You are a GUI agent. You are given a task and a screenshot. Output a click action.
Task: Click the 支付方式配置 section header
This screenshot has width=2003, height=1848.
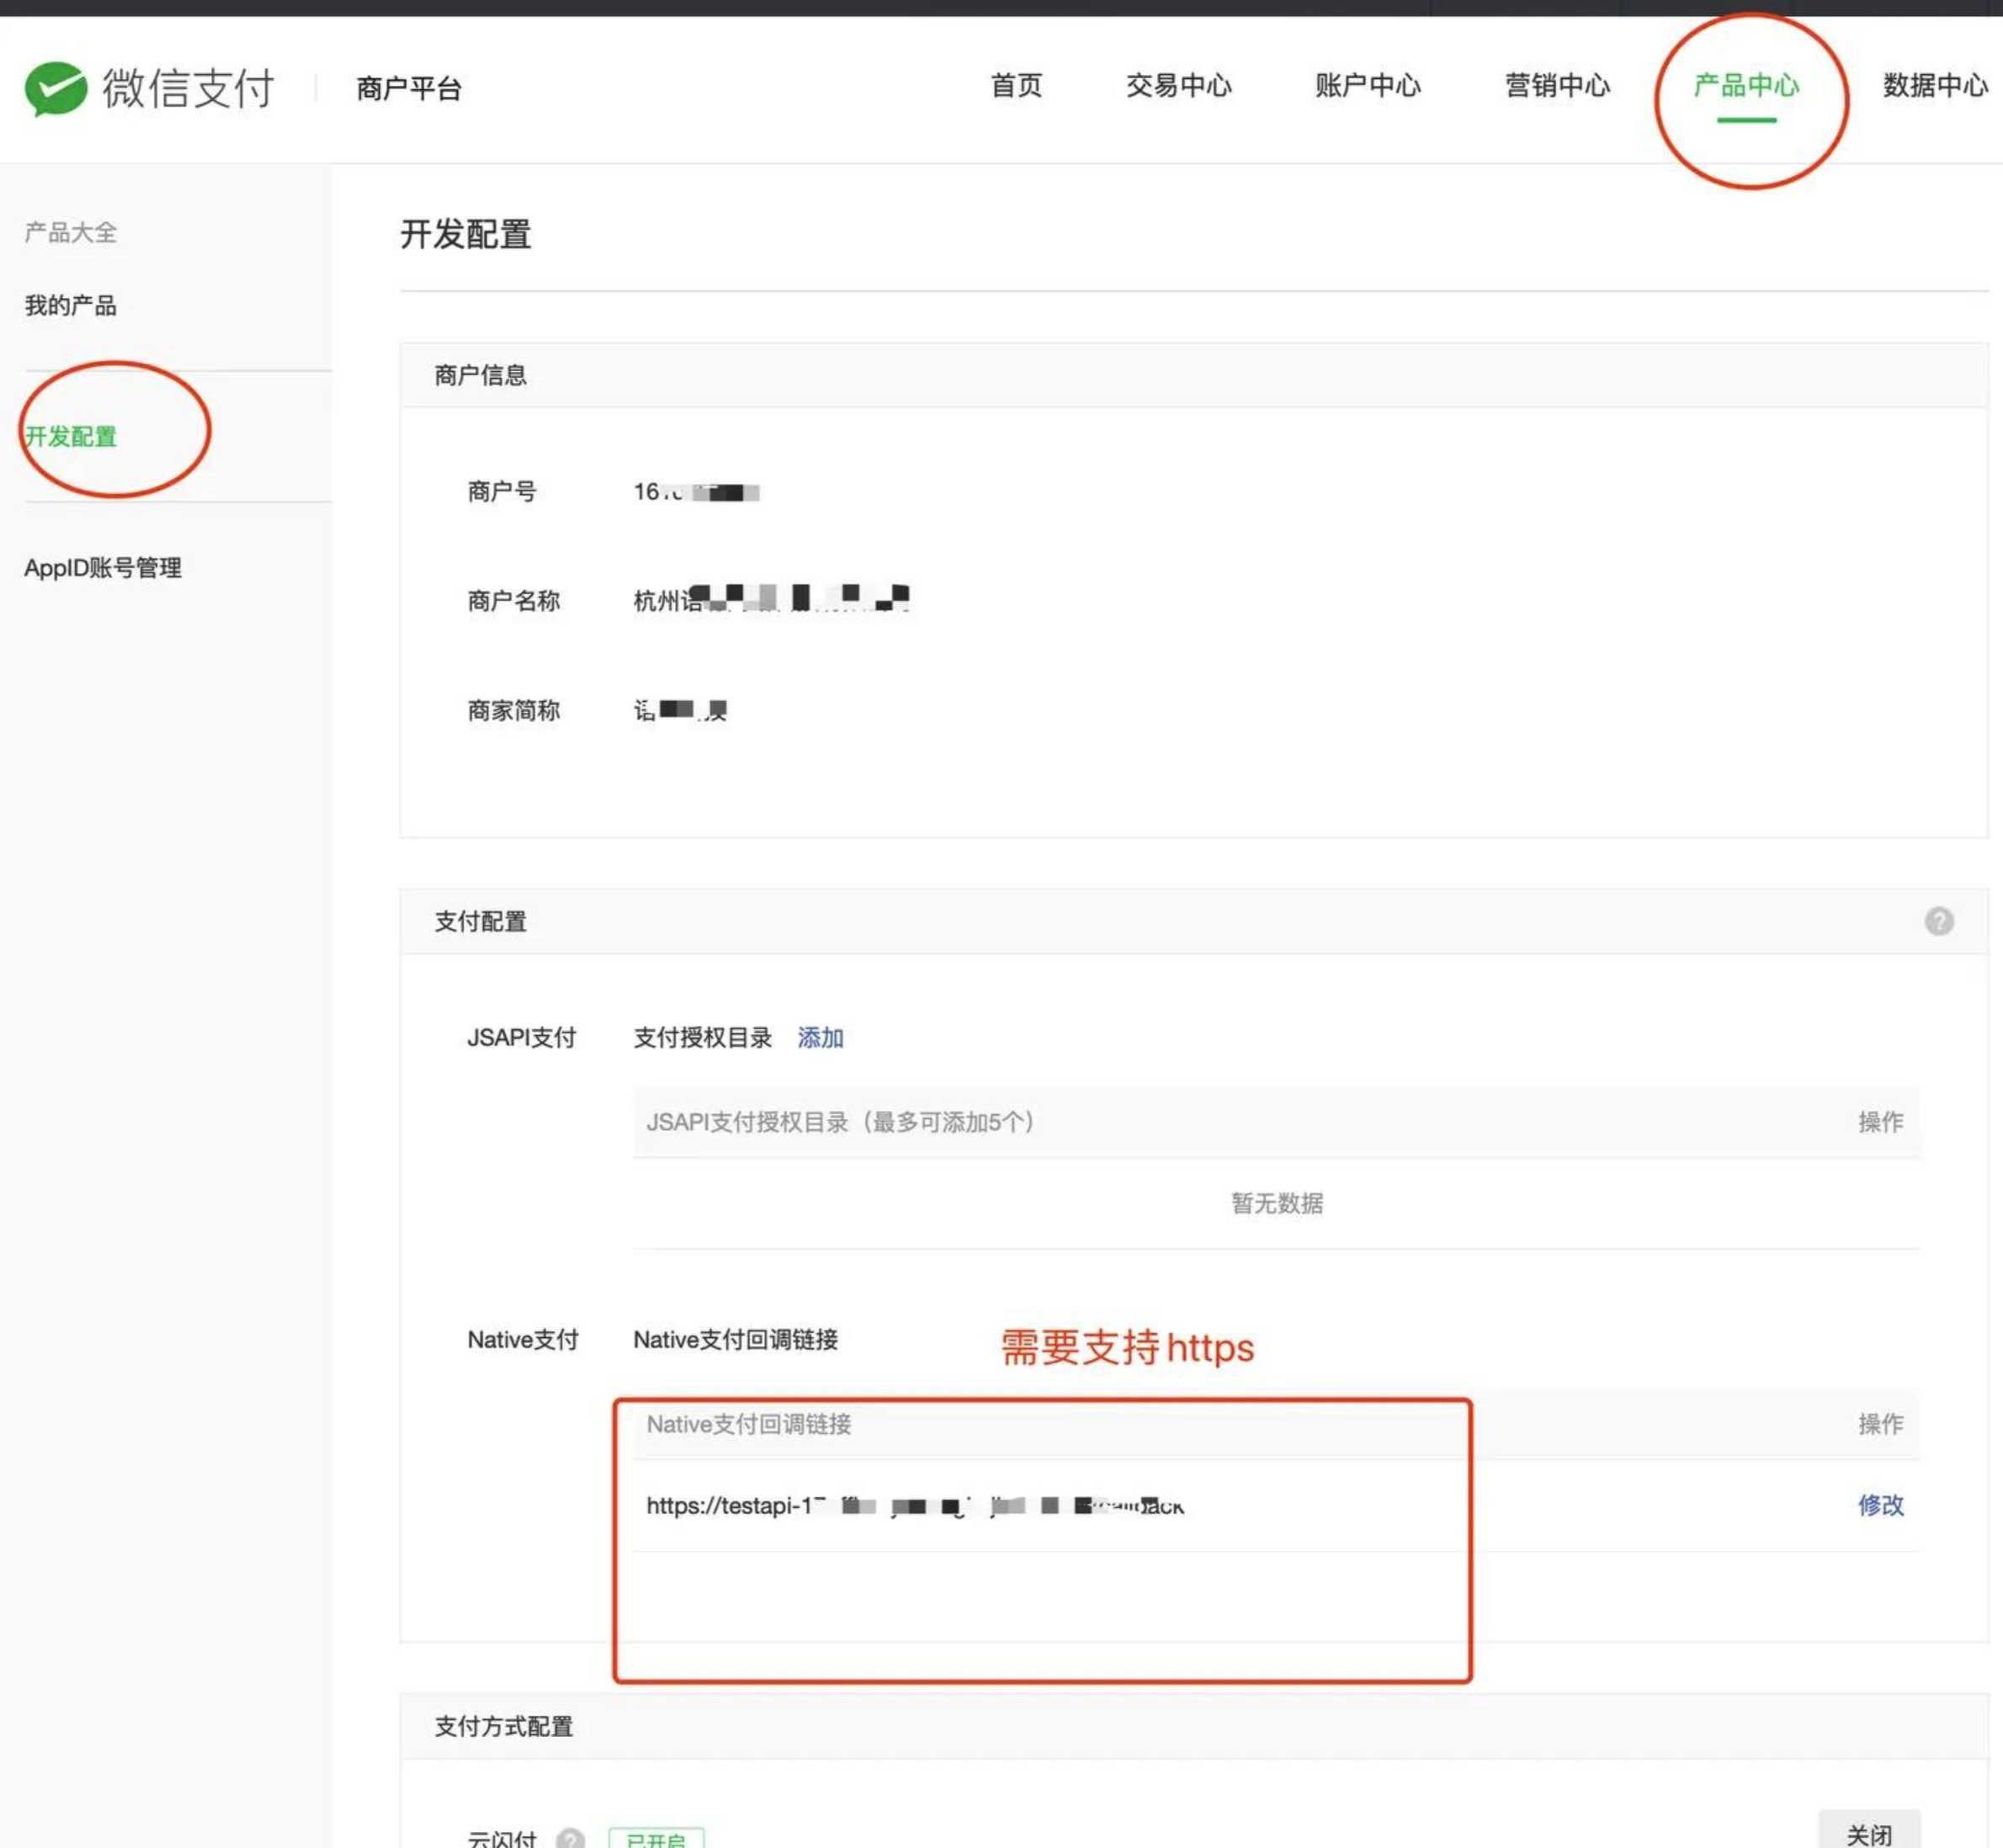coord(503,1726)
